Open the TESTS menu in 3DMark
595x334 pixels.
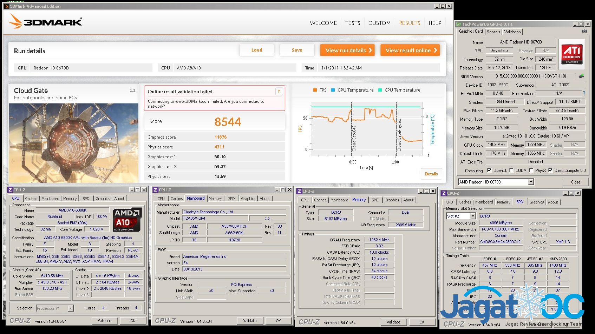[x=352, y=23]
